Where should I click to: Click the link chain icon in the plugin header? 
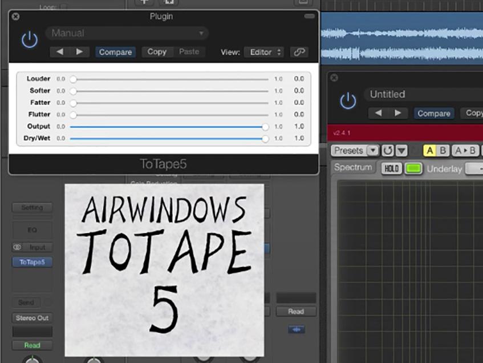[298, 51]
